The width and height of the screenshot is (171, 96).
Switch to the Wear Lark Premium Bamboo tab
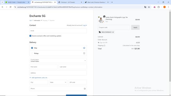pyautogui.click(x=97, y=2)
